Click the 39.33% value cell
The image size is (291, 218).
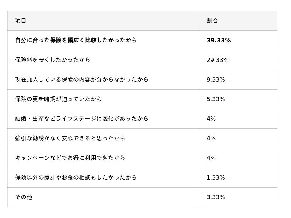[219, 40]
